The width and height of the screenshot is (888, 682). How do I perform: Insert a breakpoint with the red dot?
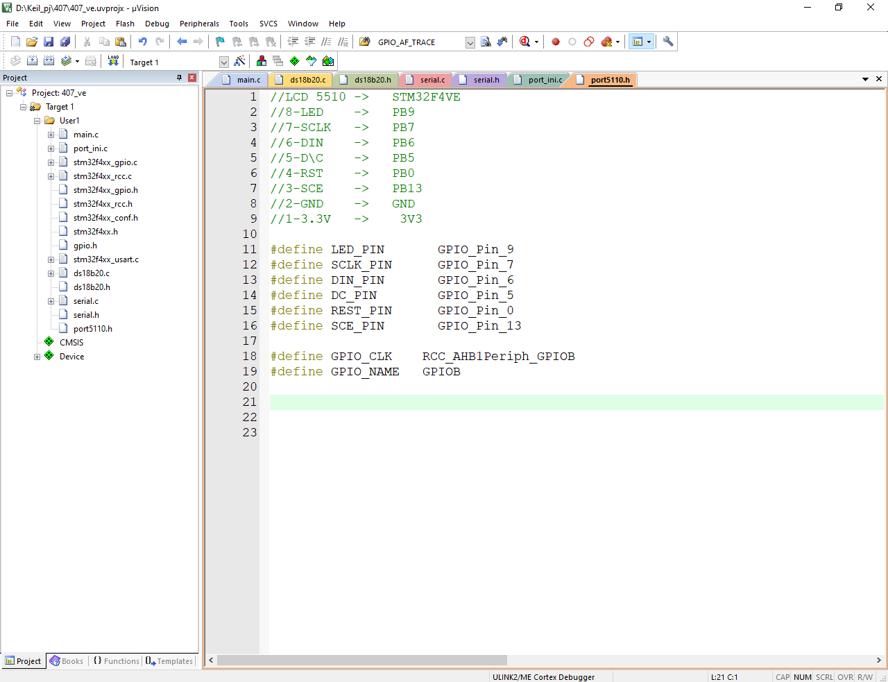(556, 42)
